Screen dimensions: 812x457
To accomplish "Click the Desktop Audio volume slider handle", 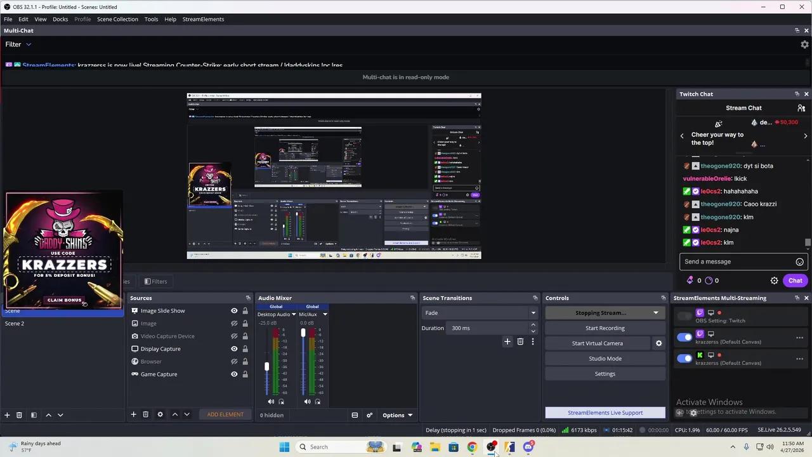I will click(266, 366).
